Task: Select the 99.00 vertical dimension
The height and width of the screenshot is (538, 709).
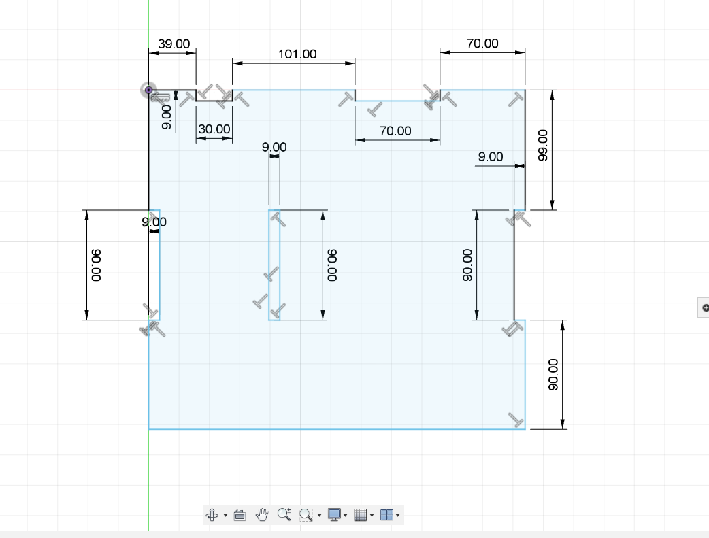Action: pyautogui.click(x=542, y=145)
